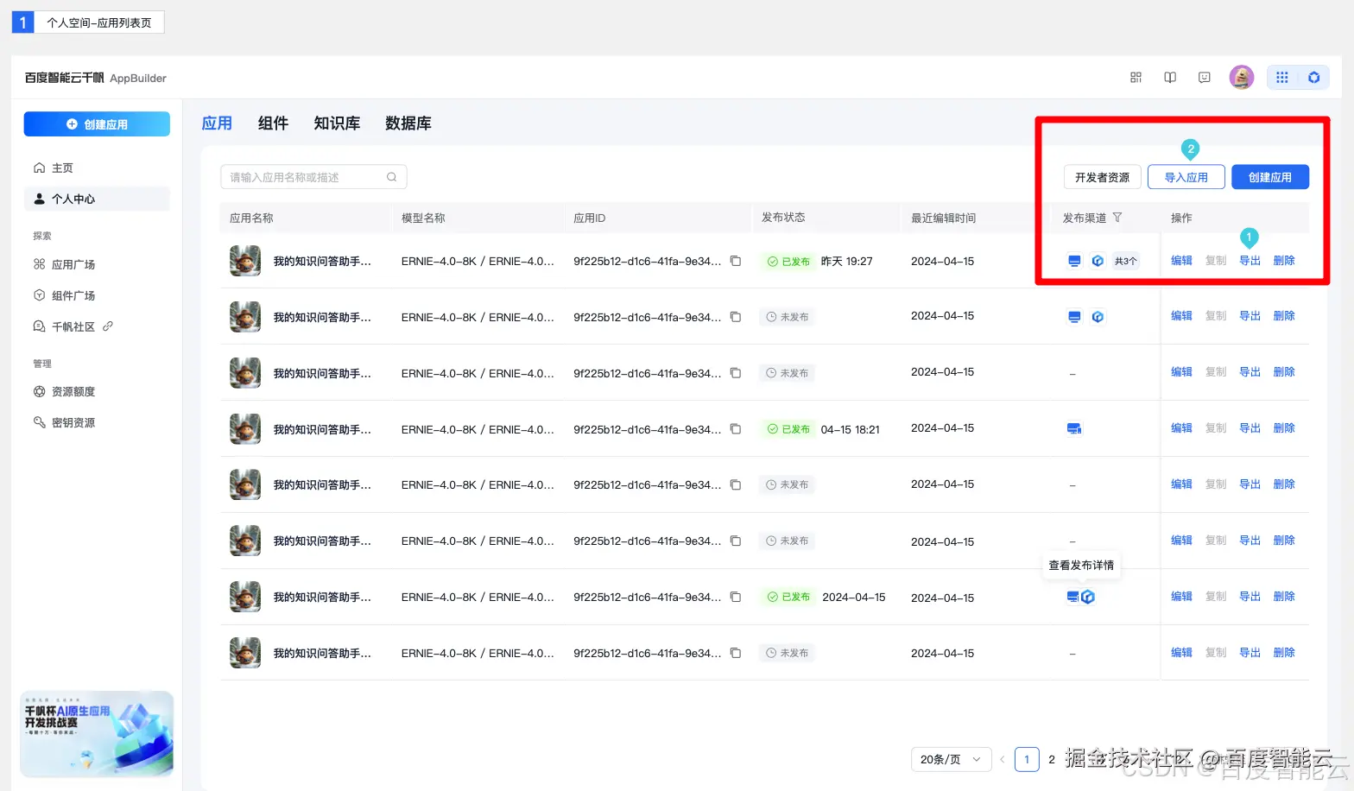
Task: Click 导出 in the 04-15 18:21 row
Action: [1250, 428]
